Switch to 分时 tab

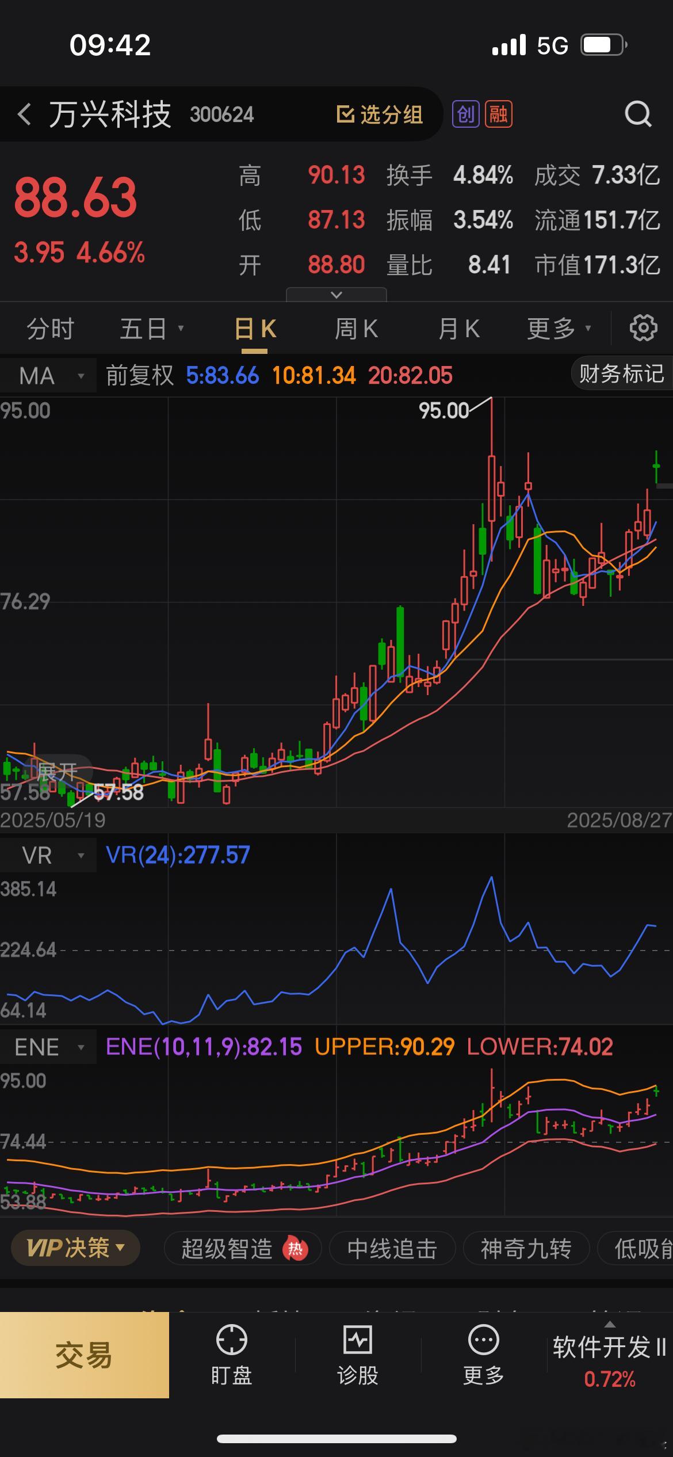point(51,329)
